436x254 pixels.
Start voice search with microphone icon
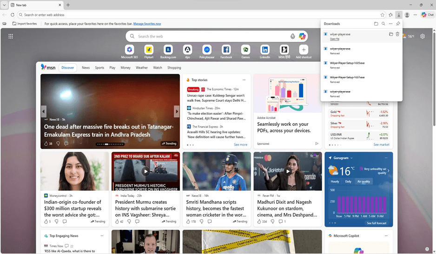292,36
